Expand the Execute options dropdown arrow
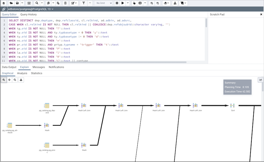This screenshot has width=264, height=162. [128, 3]
